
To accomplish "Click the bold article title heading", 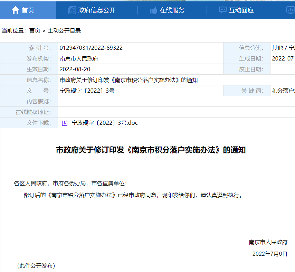I will [x=151, y=150].
